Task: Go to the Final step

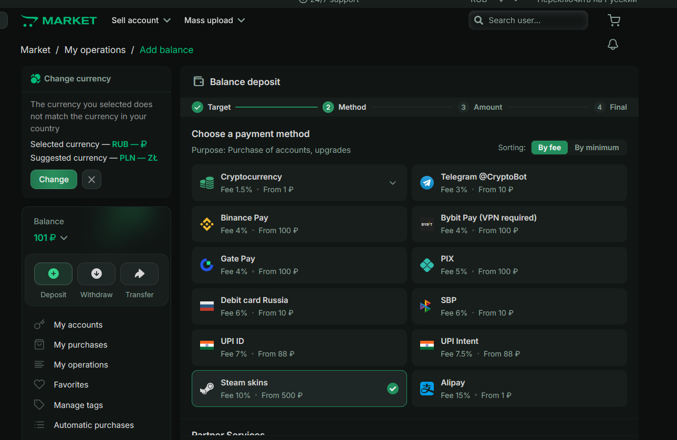Action: click(x=610, y=107)
